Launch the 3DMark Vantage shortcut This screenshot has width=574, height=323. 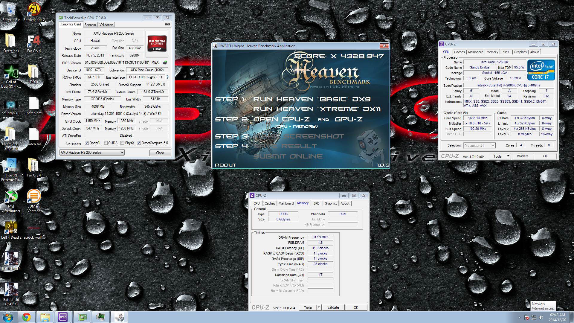pyautogui.click(x=34, y=201)
